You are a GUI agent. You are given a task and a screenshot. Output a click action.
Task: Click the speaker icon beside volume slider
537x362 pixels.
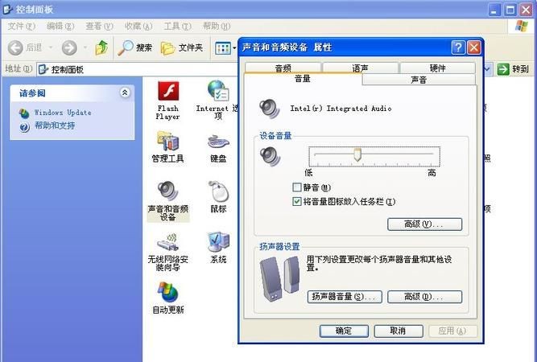point(270,156)
